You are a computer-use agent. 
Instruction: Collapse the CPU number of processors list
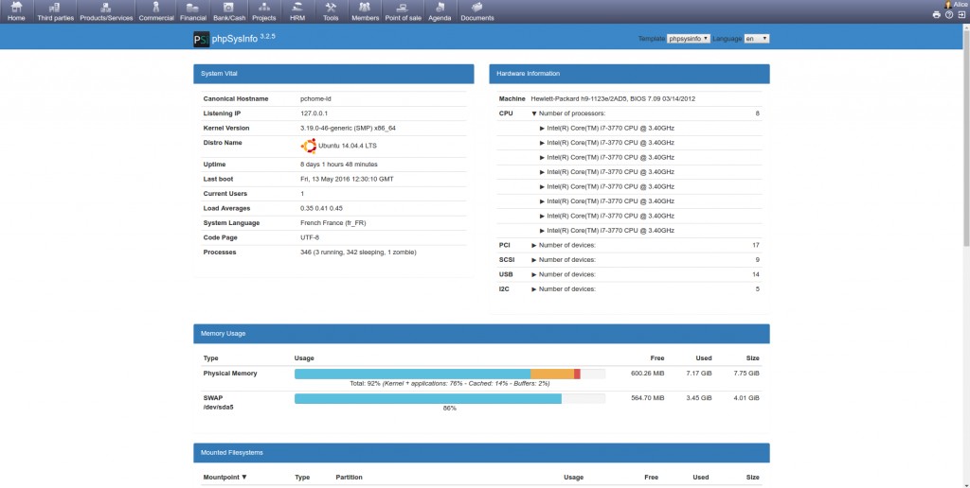pos(534,113)
